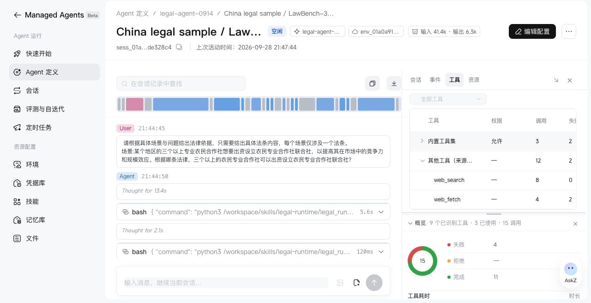Open 快速开始 in the sidebar
The height and width of the screenshot is (303, 591).
[54, 54]
